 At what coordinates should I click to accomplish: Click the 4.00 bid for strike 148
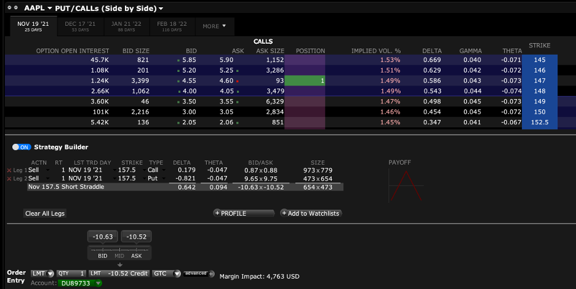point(189,91)
